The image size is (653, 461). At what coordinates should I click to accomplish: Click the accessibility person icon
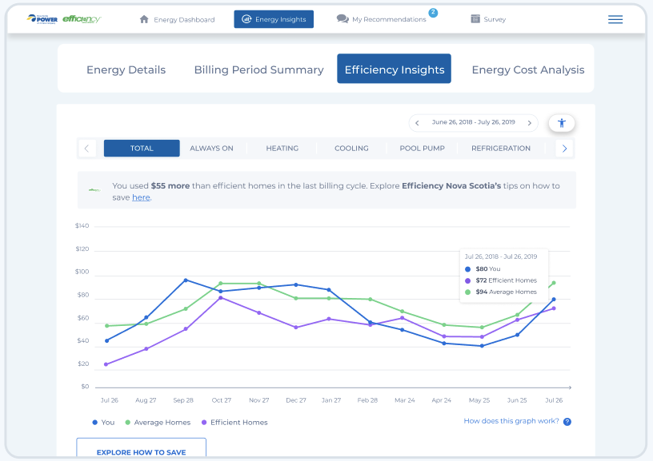tap(562, 123)
